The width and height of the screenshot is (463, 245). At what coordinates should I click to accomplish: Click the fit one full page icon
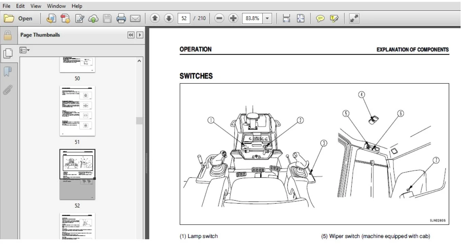coord(301,19)
